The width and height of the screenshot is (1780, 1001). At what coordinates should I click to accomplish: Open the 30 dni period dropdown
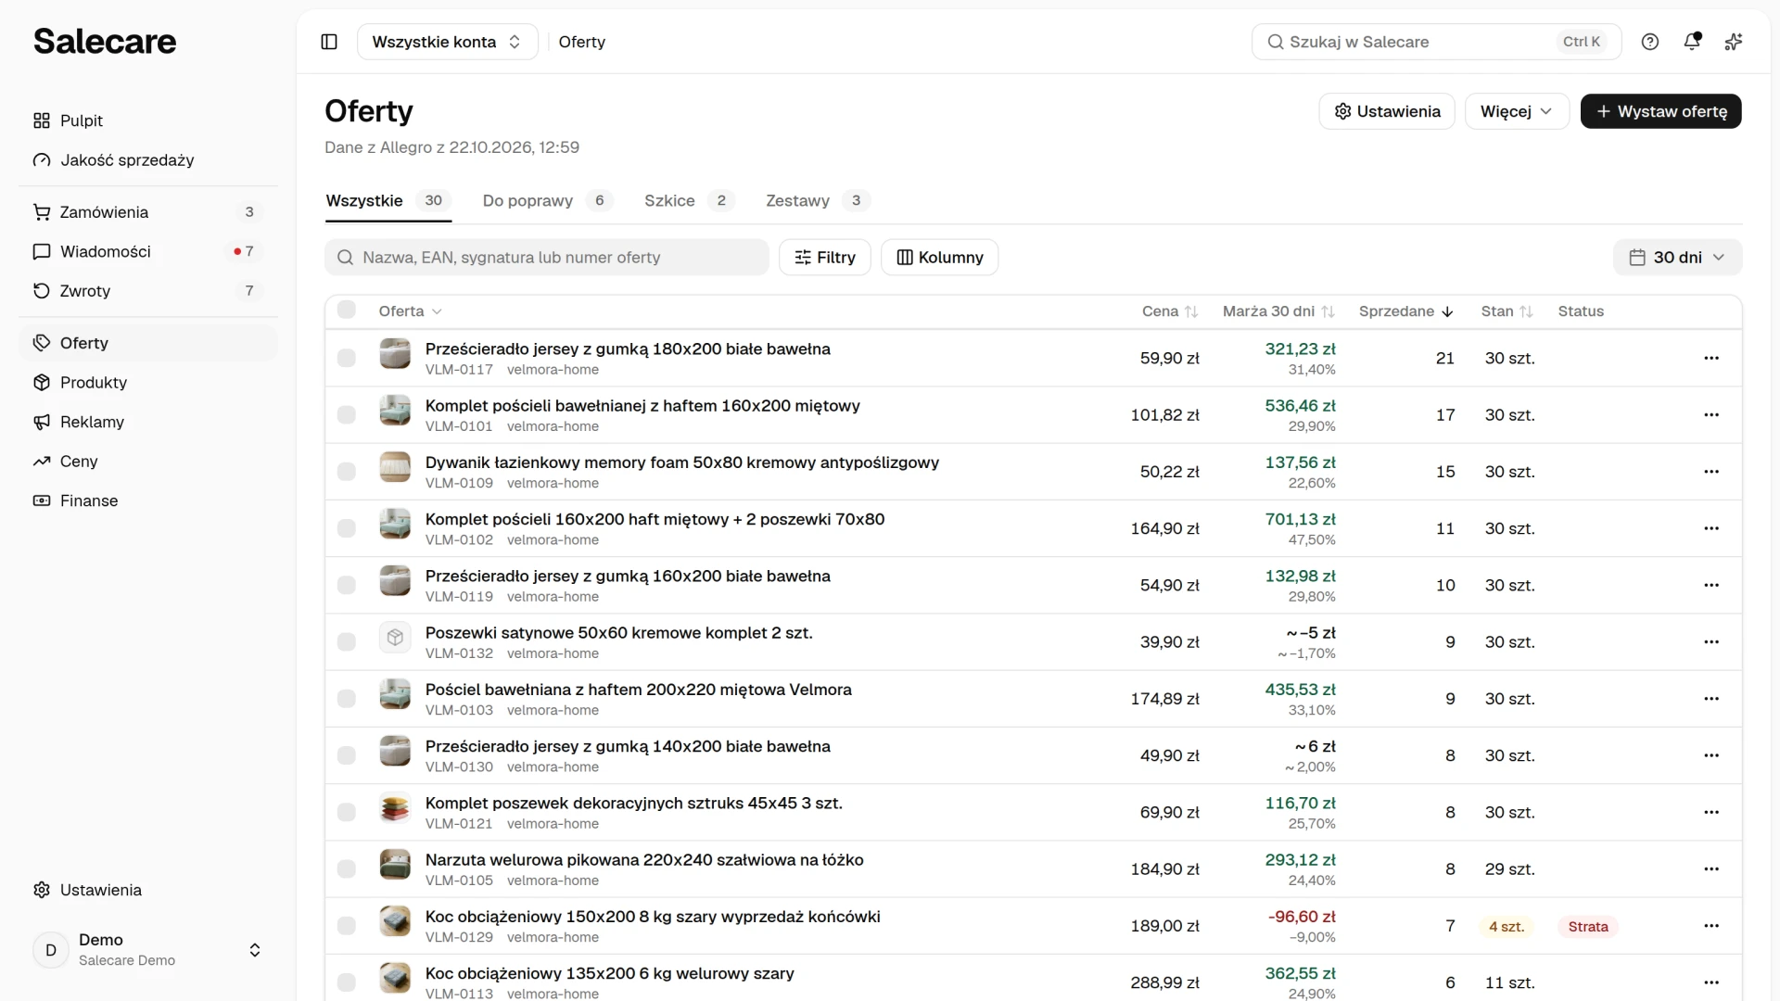tap(1677, 258)
